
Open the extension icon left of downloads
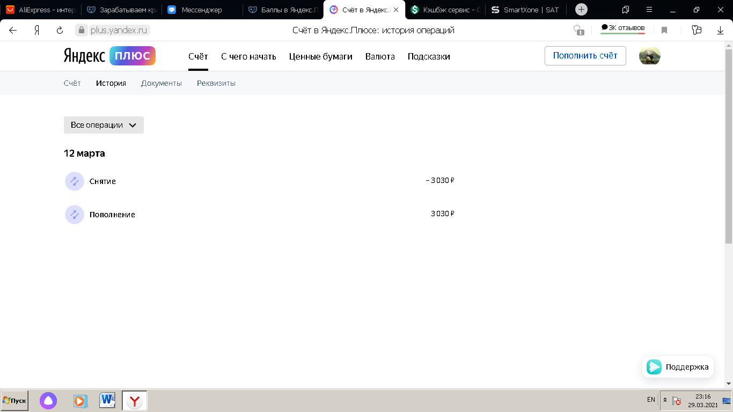click(697, 30)
